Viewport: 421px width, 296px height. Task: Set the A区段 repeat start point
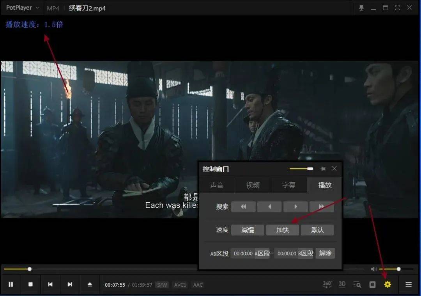(x=263, y=253)
